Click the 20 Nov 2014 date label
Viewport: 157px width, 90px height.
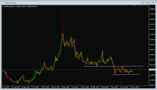[x=55, y=87]
